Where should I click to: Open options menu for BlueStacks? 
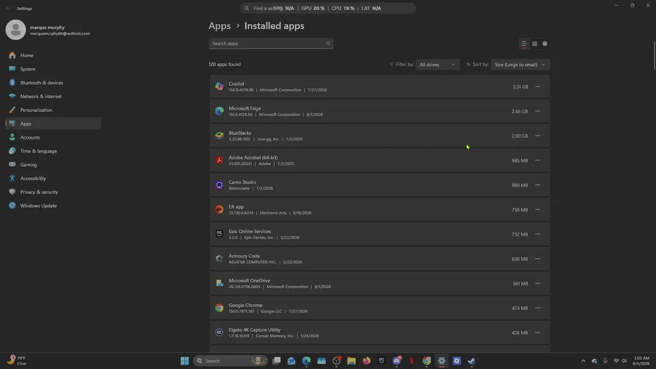(538, 136)
